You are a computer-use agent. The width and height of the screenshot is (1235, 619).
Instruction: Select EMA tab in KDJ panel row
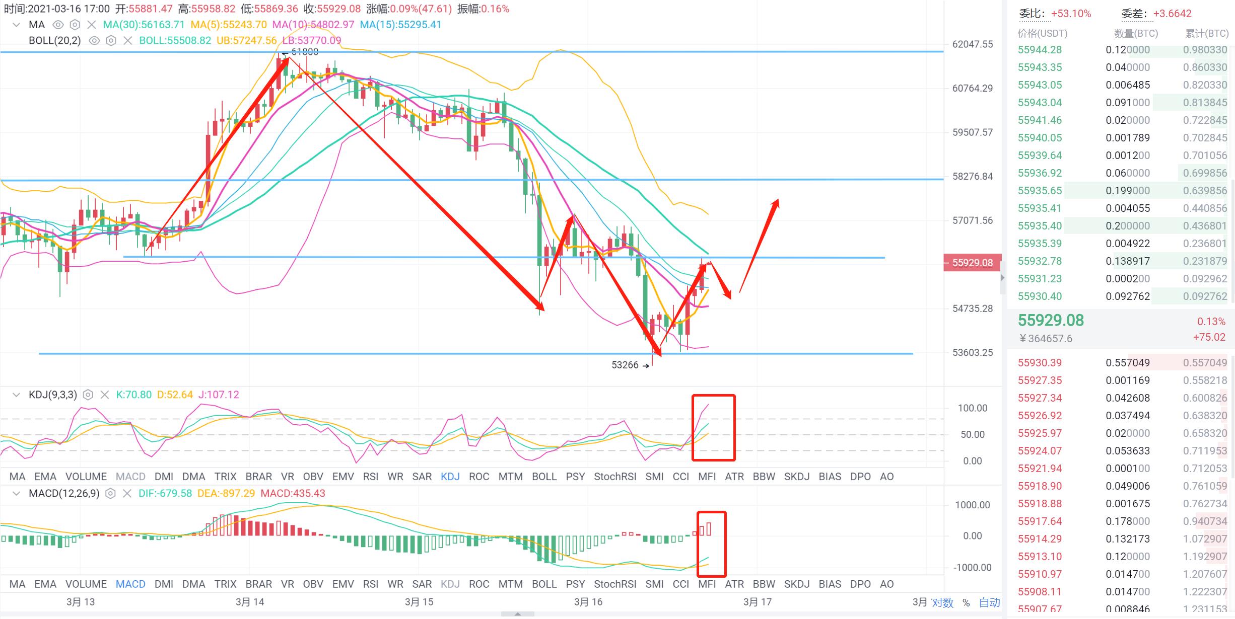45,477
